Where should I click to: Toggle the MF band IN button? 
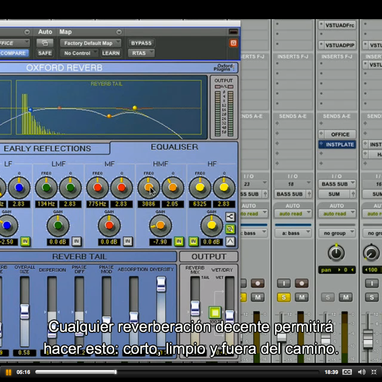coord(128,241)
